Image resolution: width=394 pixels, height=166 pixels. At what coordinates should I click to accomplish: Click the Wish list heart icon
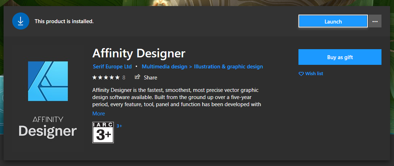pyautogui.click(x=301, y=74)
